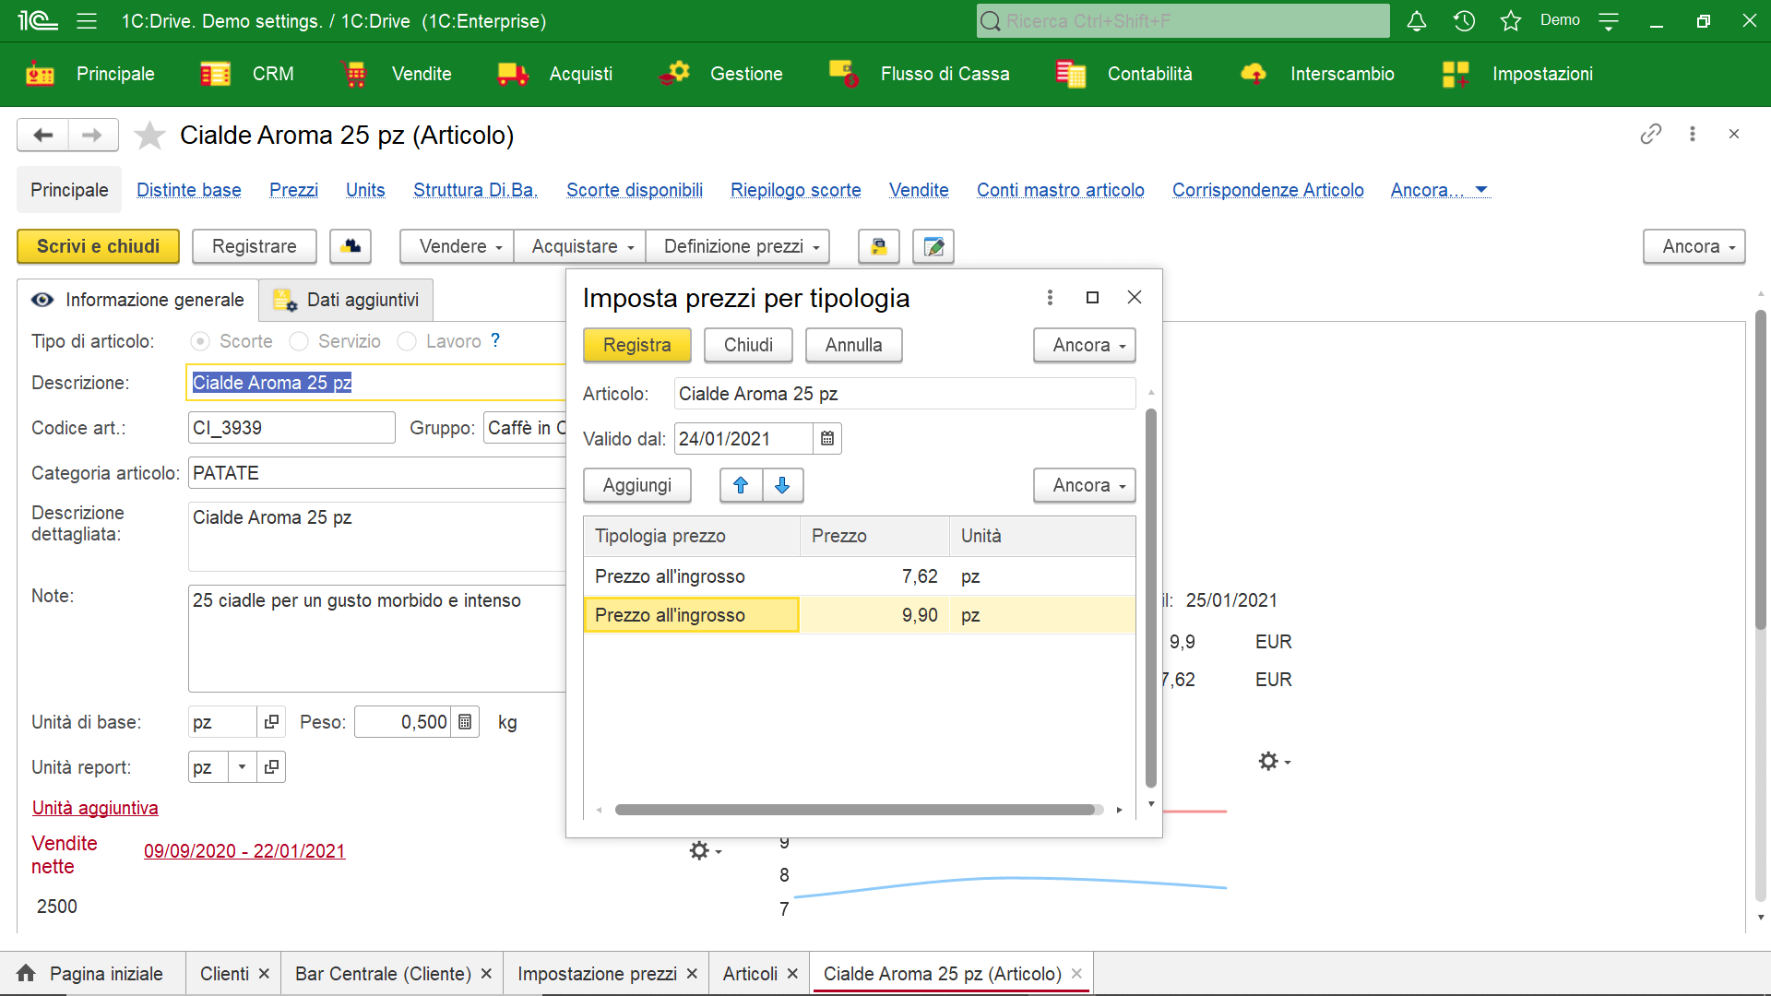The width and height of the screenshot is (1771, 996).
Task: Expand the Ancora dropdown in dialog
Action: point(1081,344)
